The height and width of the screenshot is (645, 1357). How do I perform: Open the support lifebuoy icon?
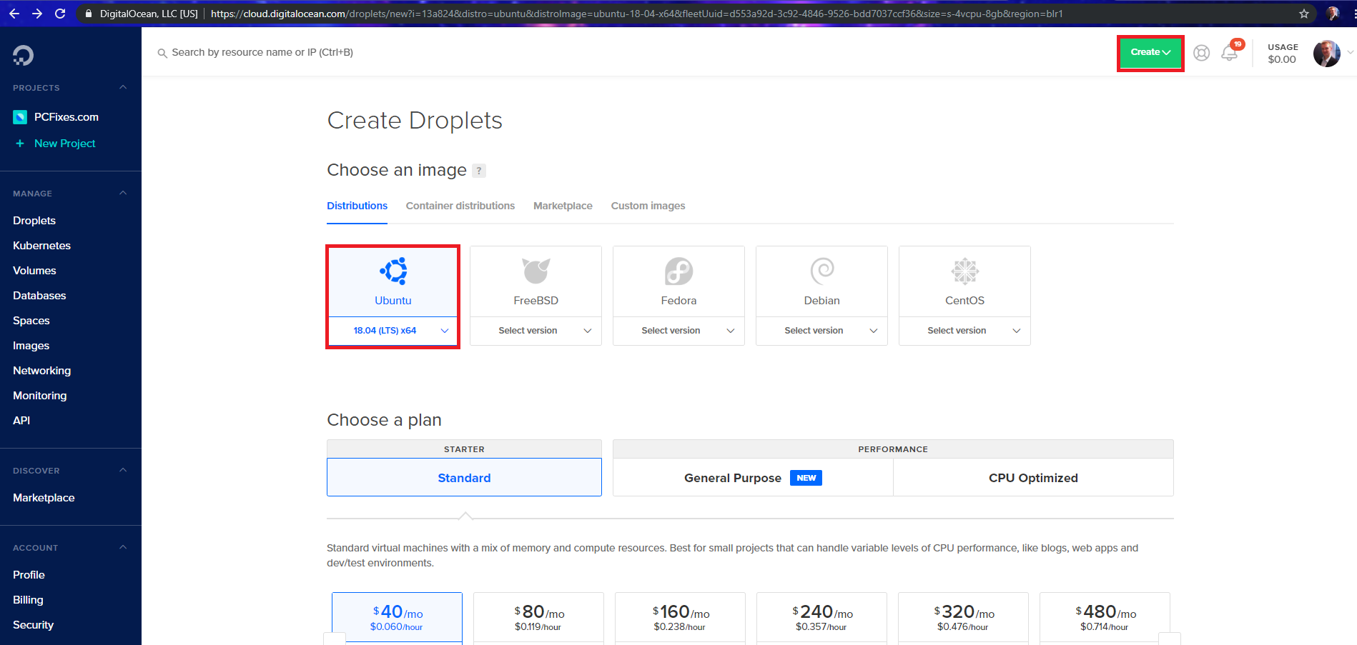coord(1201,53)
